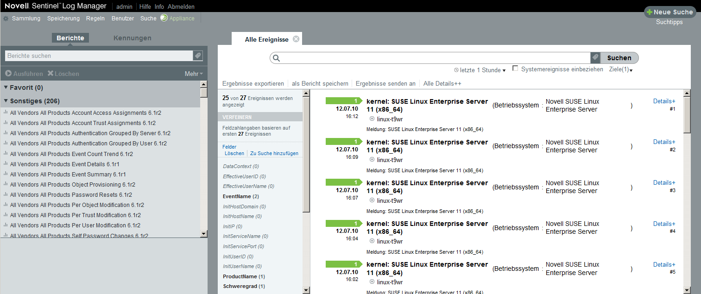Click the results list scrollbar up arrow
The width and height of the screenshot is (701, 294).
[687, 94]
